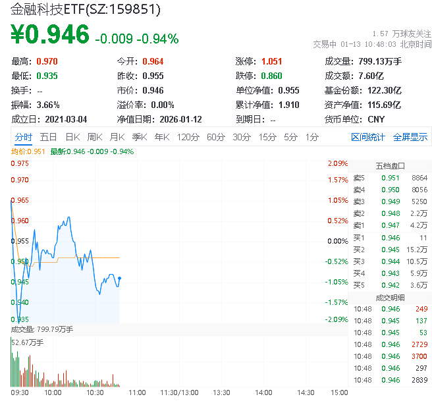Image resolution: width=432 pixels, height=405 pixels.
Task: Switch to 周K chart view
Action: [x=95, y=137]
